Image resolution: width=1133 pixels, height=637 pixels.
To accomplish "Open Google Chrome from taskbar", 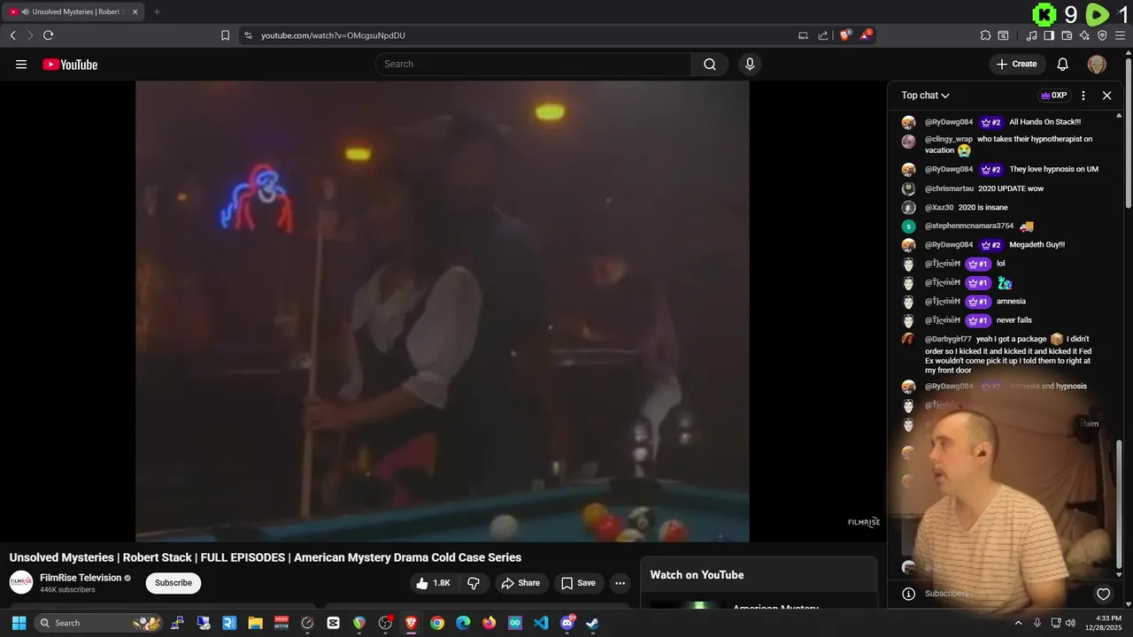I will tap(437, 623).
